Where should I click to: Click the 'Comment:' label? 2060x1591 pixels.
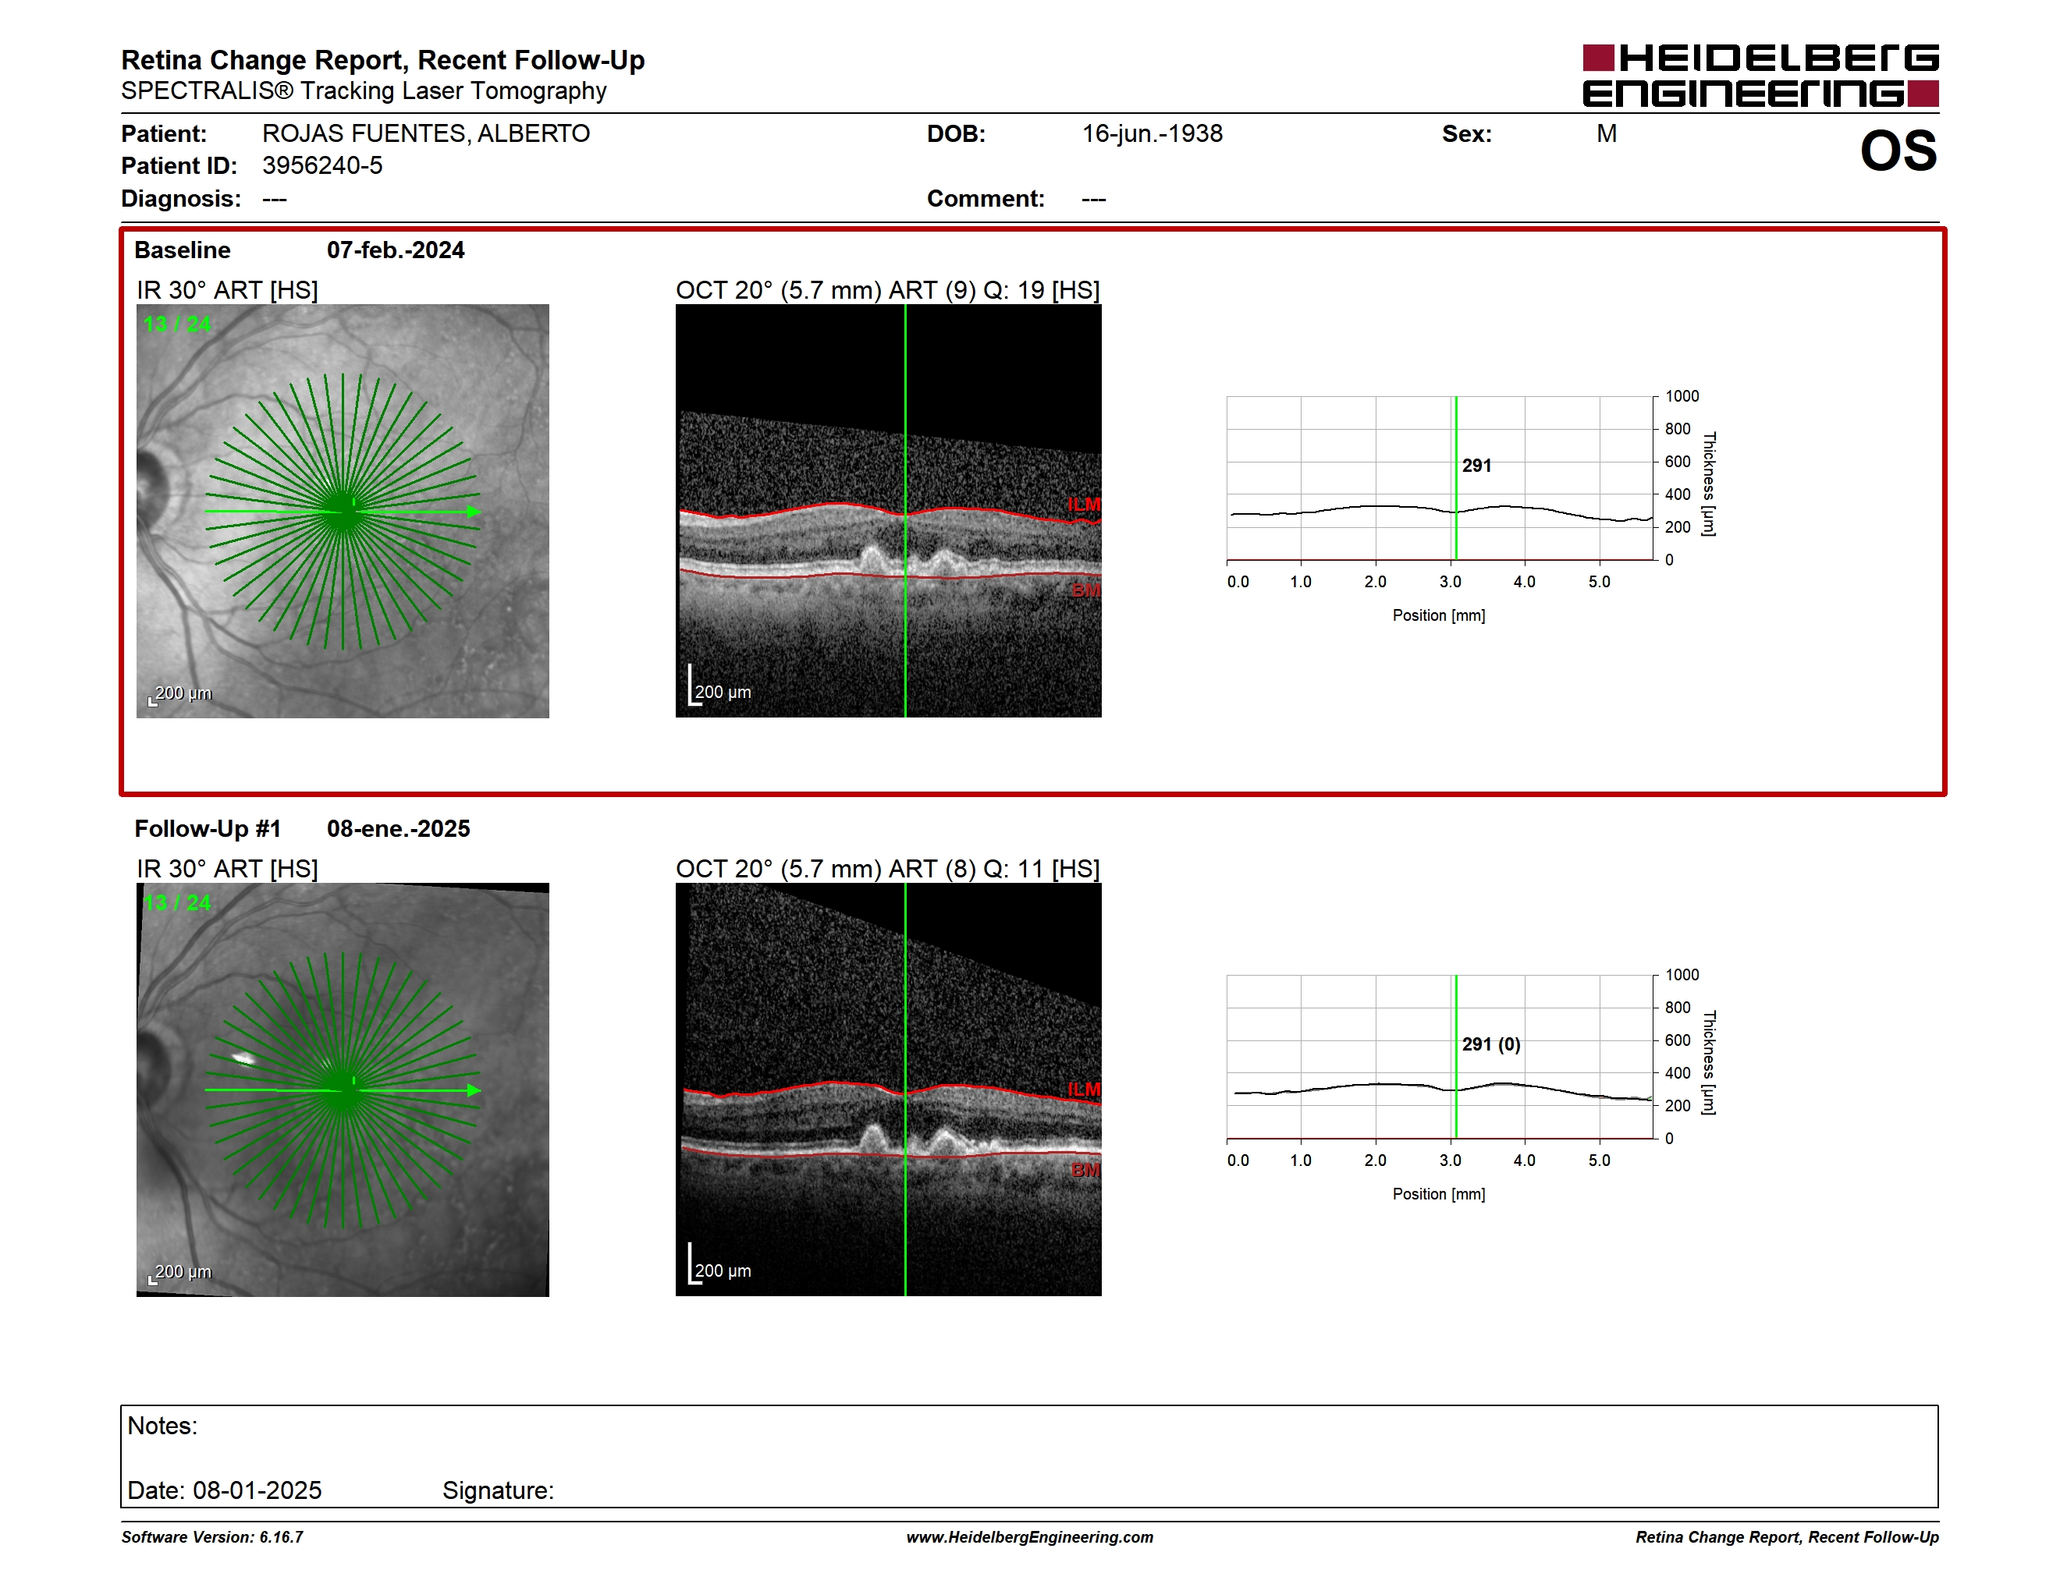tap(986, 199)
